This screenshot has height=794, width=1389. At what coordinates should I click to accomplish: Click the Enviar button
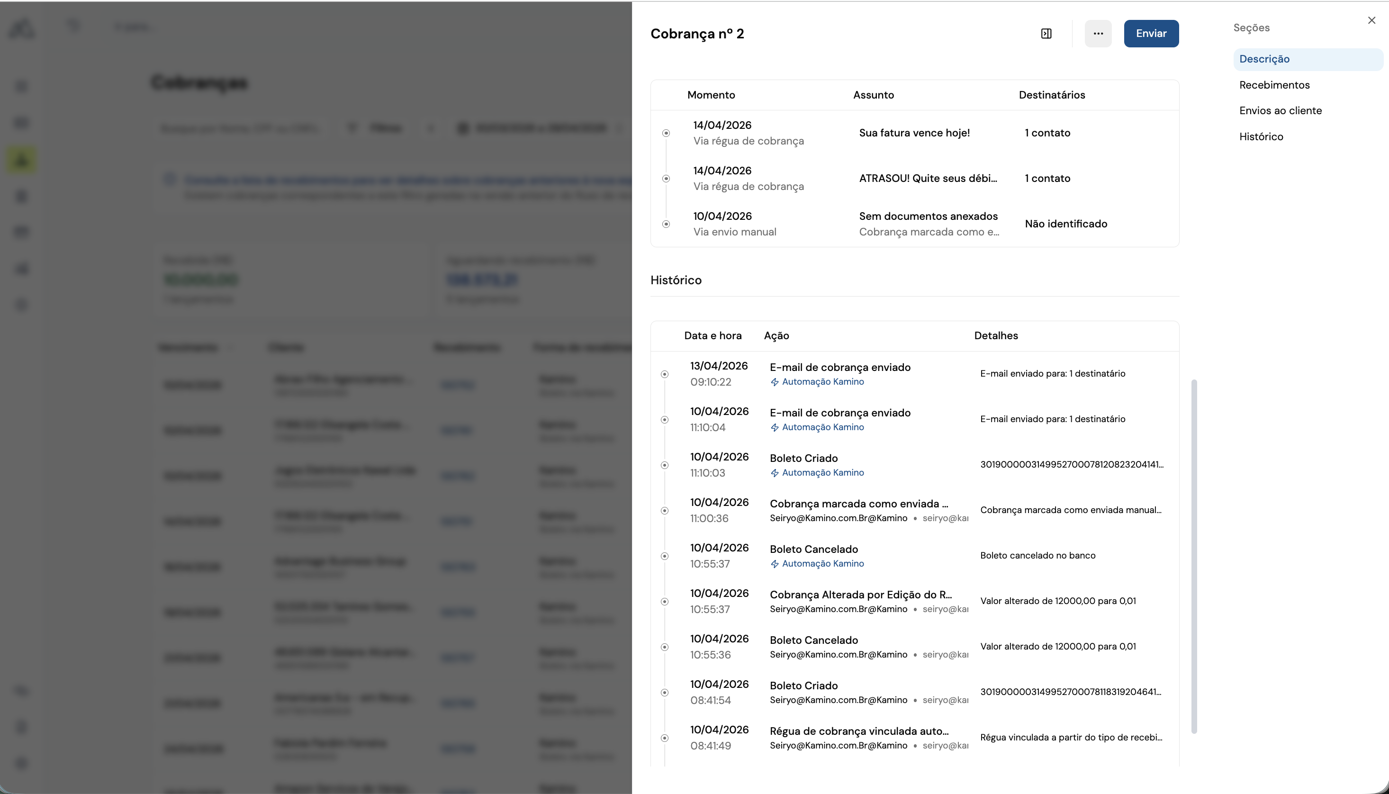[x=1151, y=33]
